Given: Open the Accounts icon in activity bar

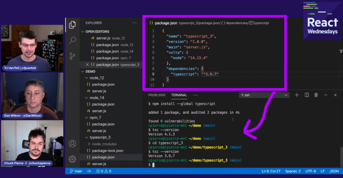Looking at the screenshot, I should [x=72, y=144].
